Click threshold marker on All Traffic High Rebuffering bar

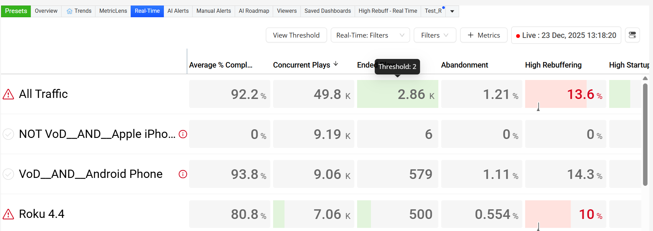coord(538,107)
